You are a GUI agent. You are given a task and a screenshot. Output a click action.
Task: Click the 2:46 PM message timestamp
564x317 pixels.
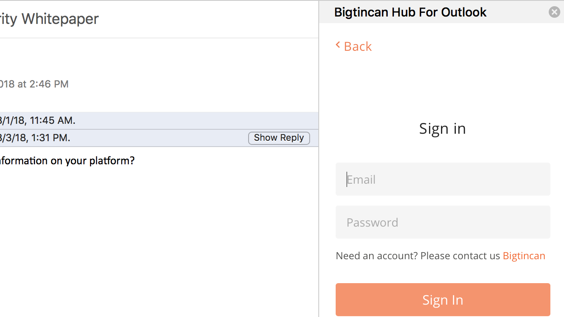coord(35,84)
